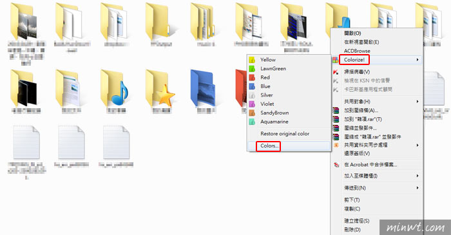Apply the Blue folder color icon
The image size is (451, 235).
click(252, 86)
